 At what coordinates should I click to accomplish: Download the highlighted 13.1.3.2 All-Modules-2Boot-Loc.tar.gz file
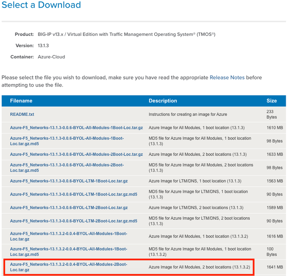tap(68, 267)
